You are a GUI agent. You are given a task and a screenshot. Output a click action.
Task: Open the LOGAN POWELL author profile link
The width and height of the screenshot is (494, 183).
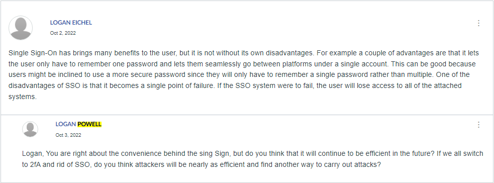[78, 124]
